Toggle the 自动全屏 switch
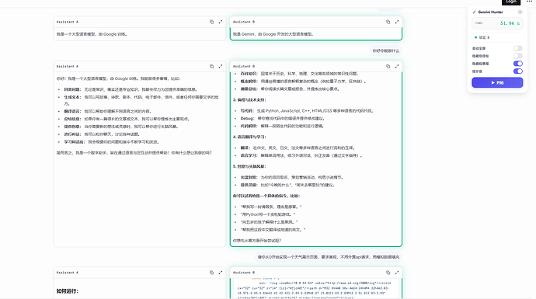 tap(517, 48)
